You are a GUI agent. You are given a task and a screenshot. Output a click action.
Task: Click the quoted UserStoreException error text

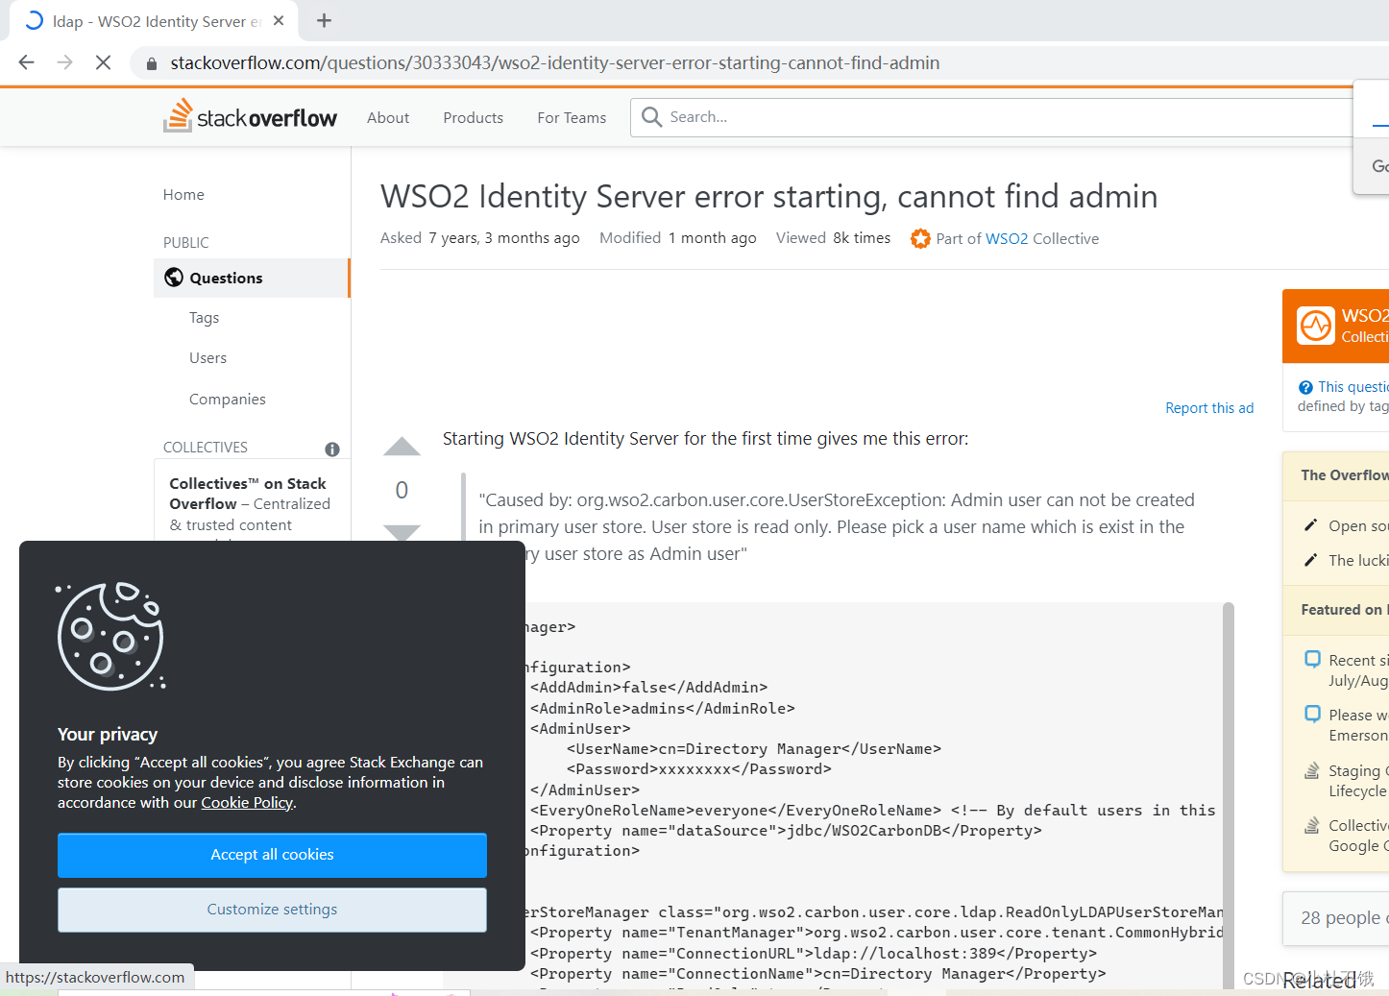pos(837,527)
